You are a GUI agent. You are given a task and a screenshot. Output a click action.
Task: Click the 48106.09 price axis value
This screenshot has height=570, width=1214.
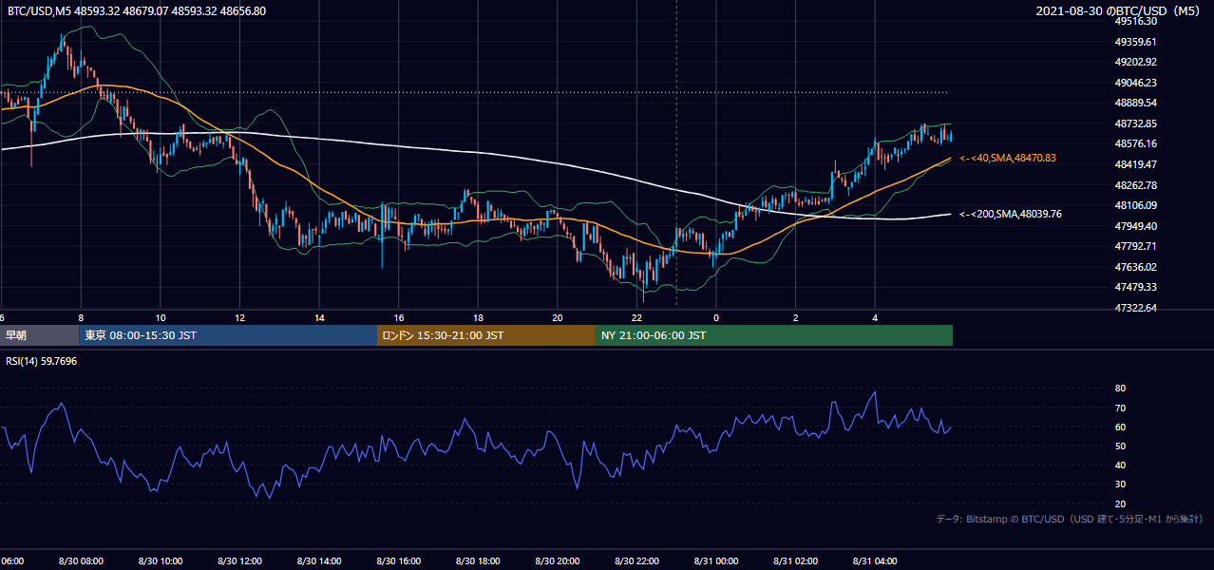tap(1135, 205)
